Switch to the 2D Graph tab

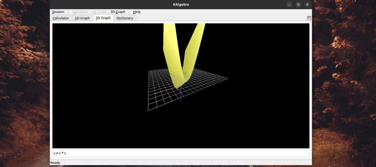[x=82, y=18]
